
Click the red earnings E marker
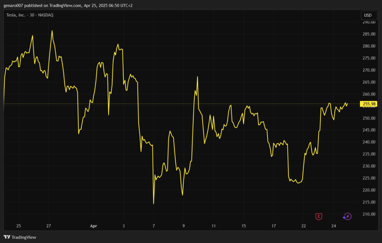319,216
